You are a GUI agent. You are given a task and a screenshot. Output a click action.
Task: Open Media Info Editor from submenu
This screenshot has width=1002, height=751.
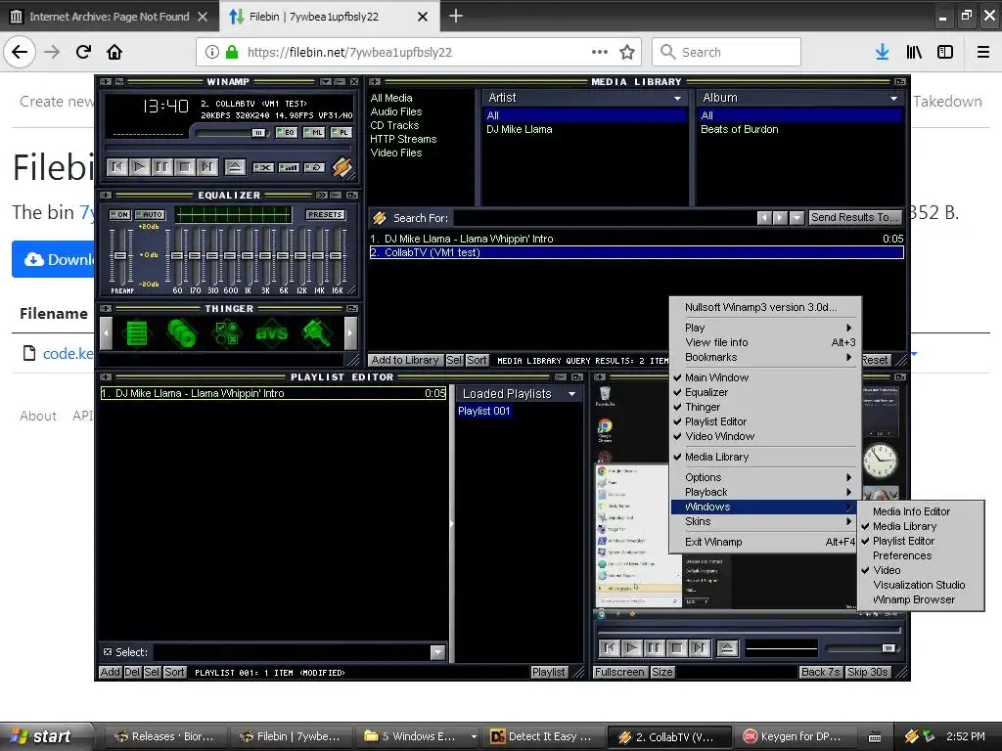[920, 511]
